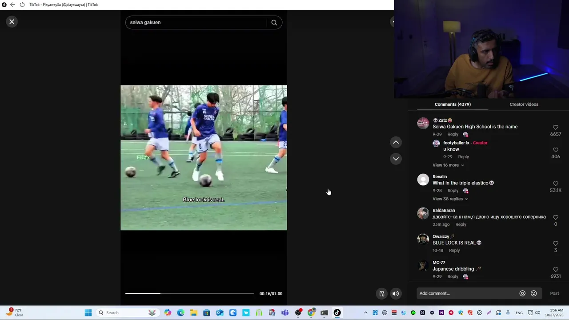Open the Windows Start menu
The height and width of the screenshot is (320, 569).
(x=88, y=313)
